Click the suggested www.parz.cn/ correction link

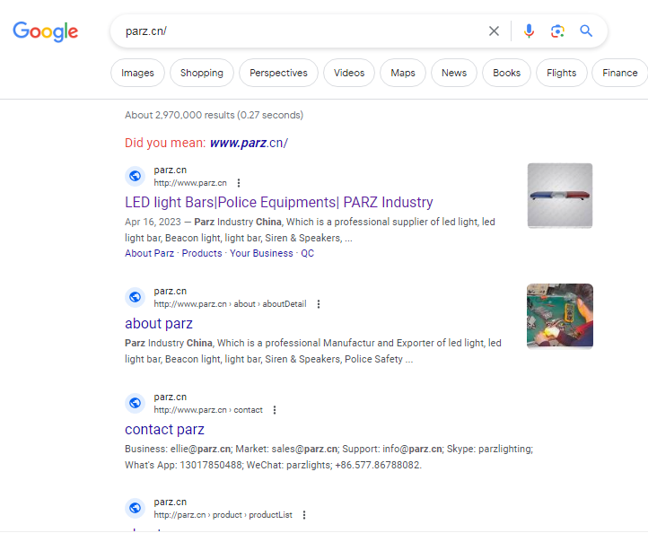click(249, 143)
